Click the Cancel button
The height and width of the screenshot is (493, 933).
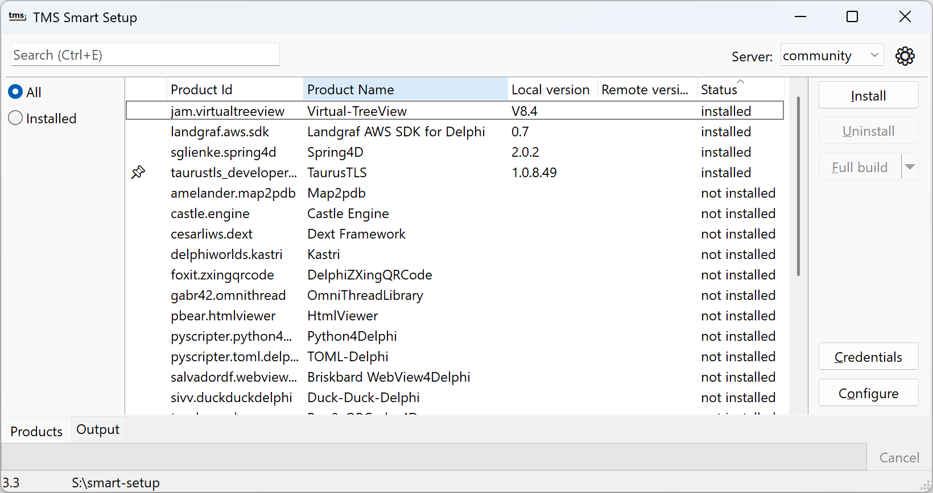899,457
